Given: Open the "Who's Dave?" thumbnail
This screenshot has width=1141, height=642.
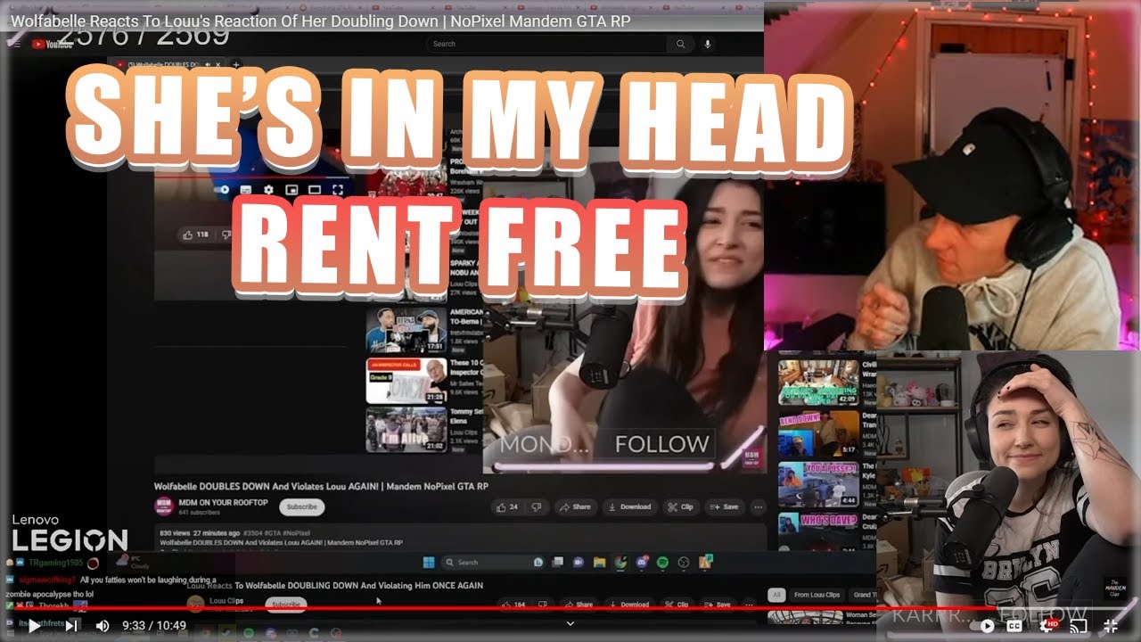Looking at the screenshot, I should coord(818,533).
